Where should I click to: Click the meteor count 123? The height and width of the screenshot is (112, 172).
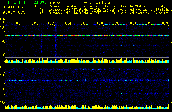tap(40, 10)
